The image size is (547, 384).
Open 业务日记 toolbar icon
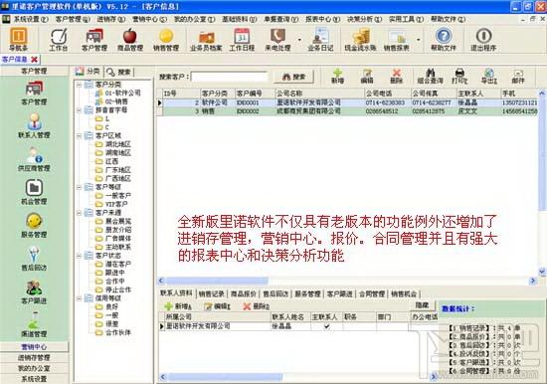pos(320,40)
